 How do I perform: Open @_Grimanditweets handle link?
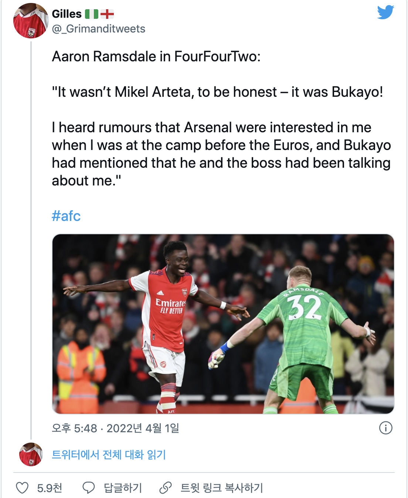pyautogui.click(x=99, y=29)
